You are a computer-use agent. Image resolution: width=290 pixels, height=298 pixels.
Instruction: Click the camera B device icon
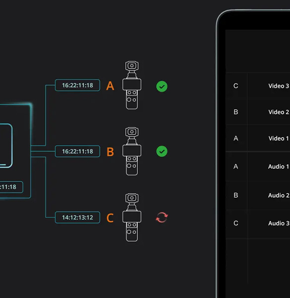[x=132, y=151]
